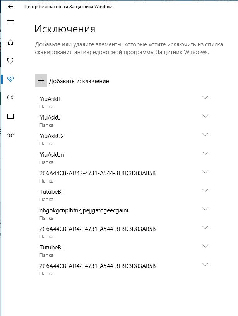
Task: Expand the YiuAskU exclusion chevron
Action: 205,116
